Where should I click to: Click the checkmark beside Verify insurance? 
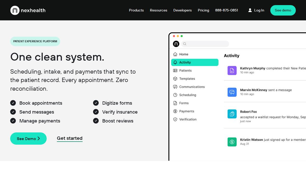pos(96,112)
